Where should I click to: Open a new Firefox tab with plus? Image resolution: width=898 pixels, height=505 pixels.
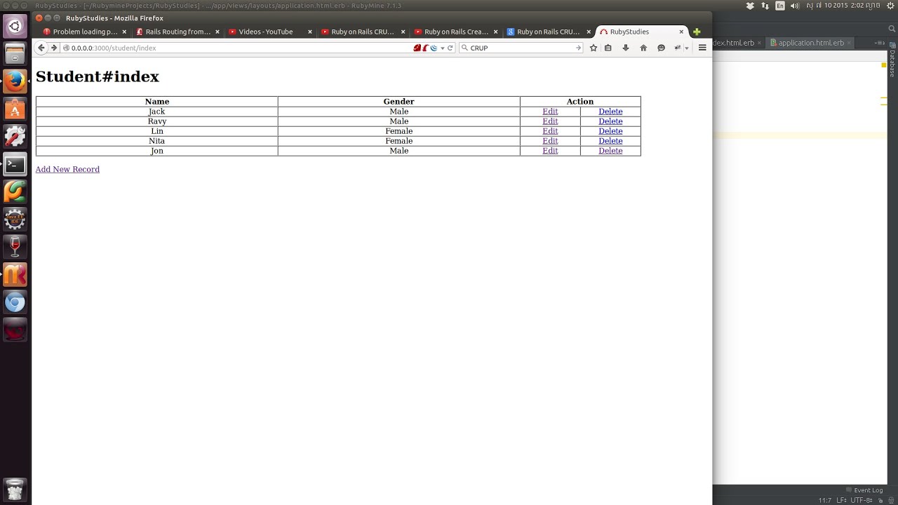click(697, 32)
